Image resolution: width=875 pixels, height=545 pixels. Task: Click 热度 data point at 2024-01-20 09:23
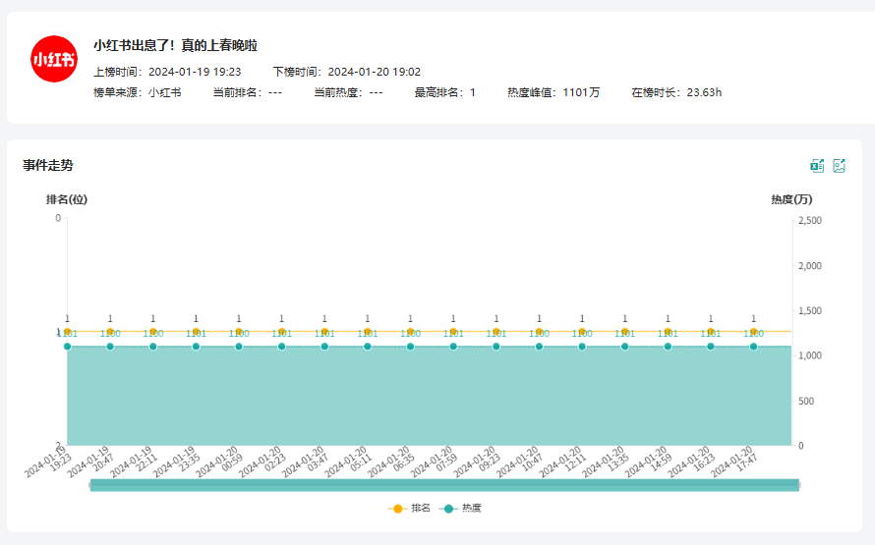coord(496,347)
